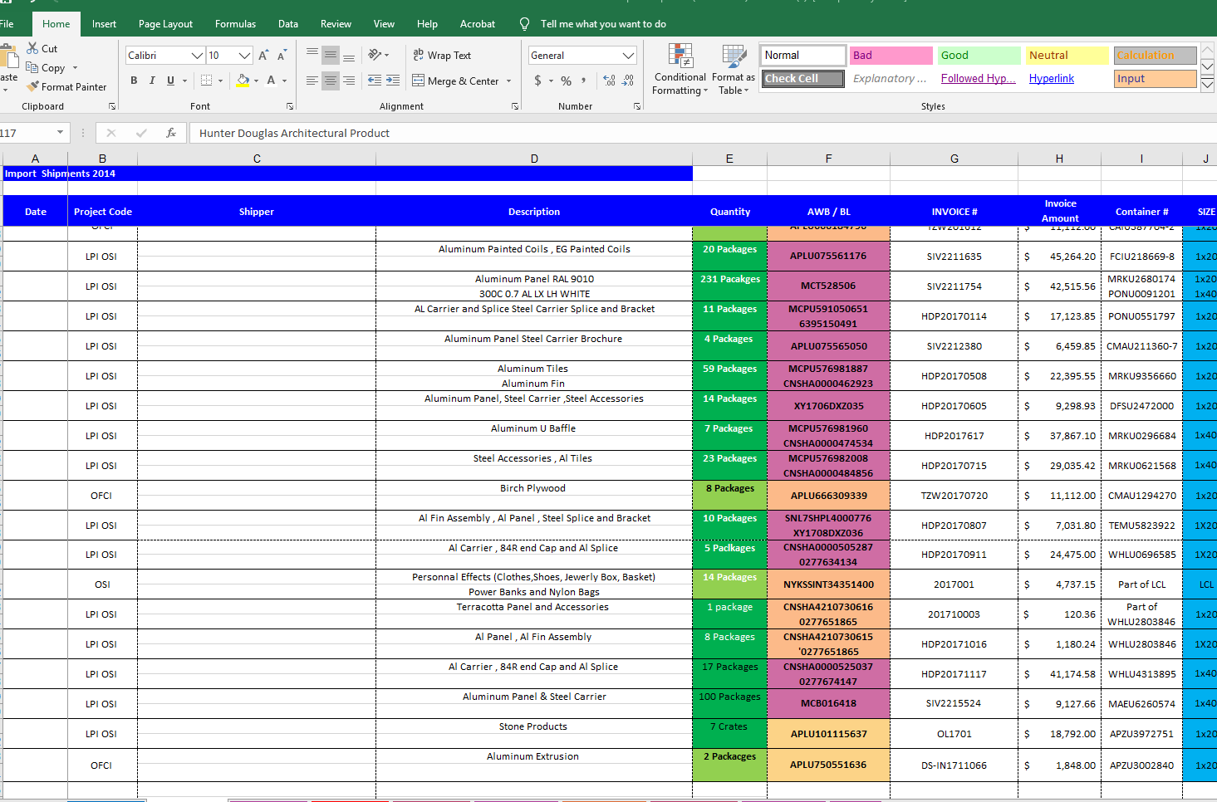Viewport: 1217px width, 802px height.
Task: Apply the Check Cell style
Action: (x=802, y=79)
